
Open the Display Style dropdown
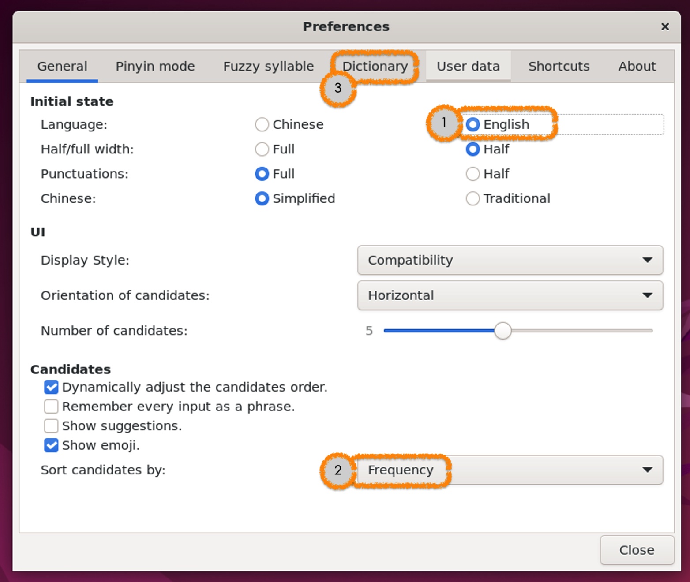510,260
